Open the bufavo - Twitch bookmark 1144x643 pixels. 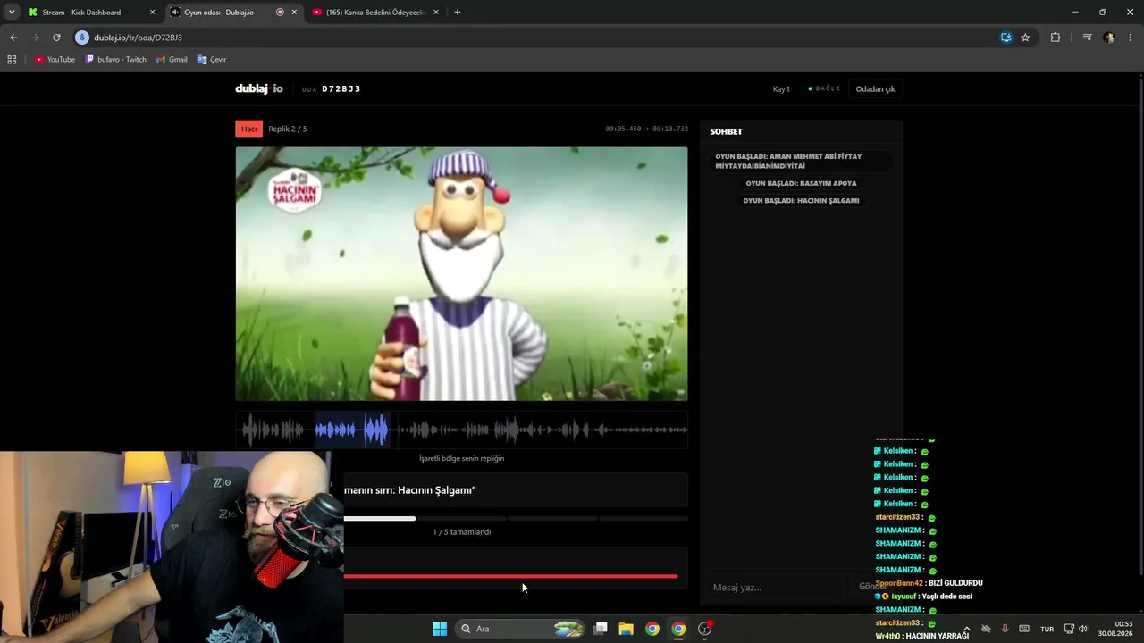point(116,60)
